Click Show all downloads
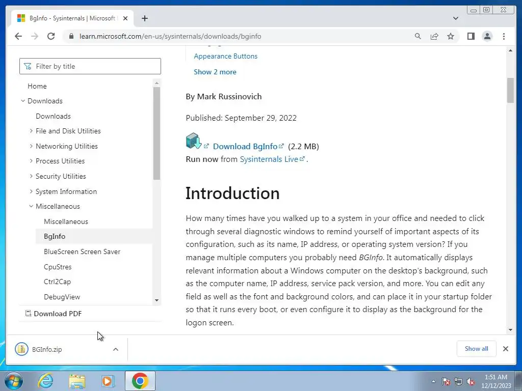This screenshot has width=522, height=391. click(x=477, y=349)
